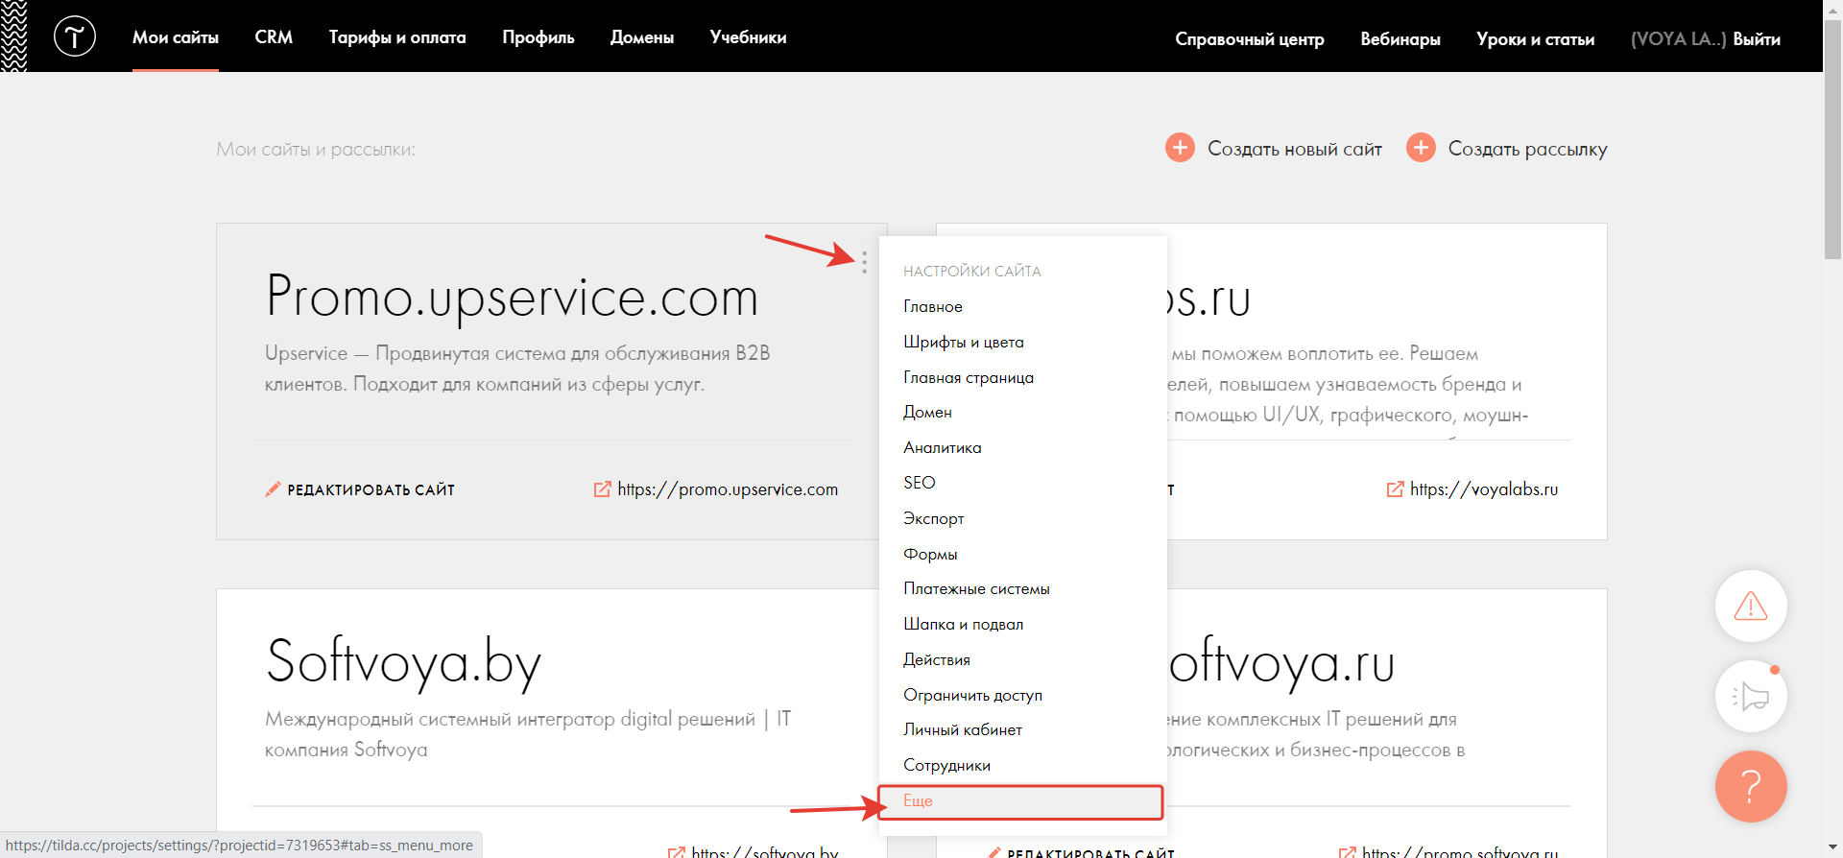The image size is (1843, 858).
Task: Open Личный кабинет menu item
Action: 962,729
